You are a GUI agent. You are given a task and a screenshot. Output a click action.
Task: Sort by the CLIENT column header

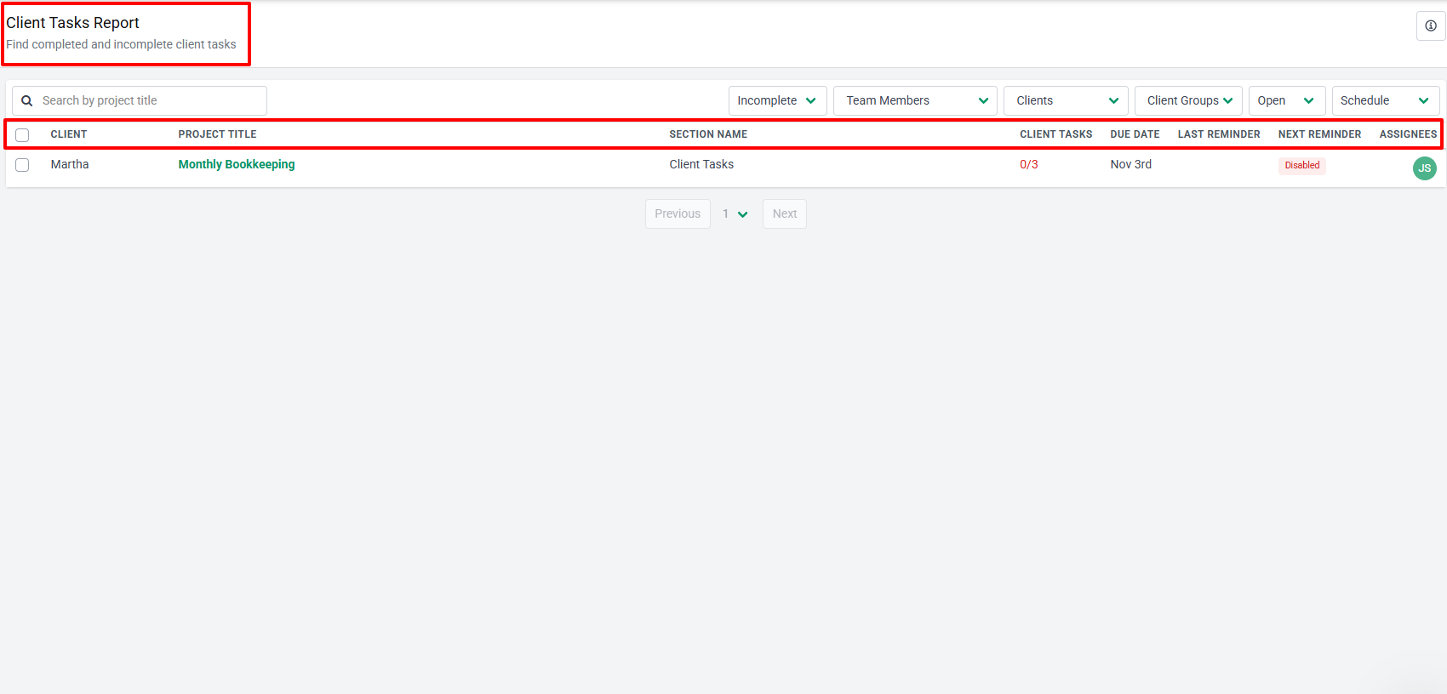click(x=69, y=134)
